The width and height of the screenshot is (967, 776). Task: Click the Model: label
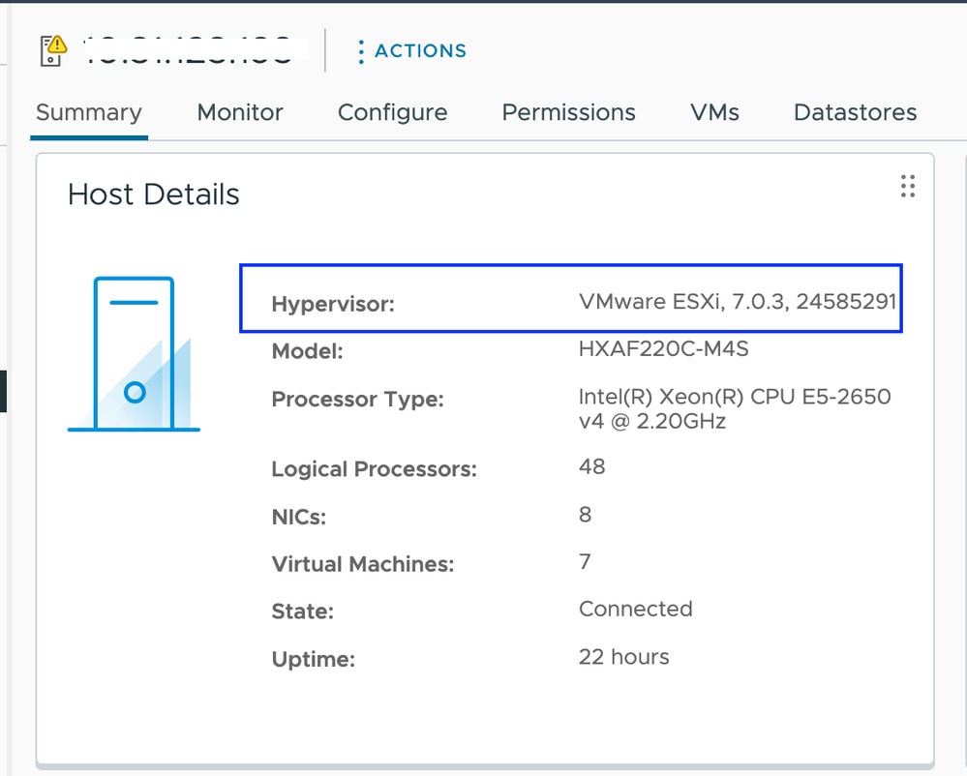(x=307, y=351)
